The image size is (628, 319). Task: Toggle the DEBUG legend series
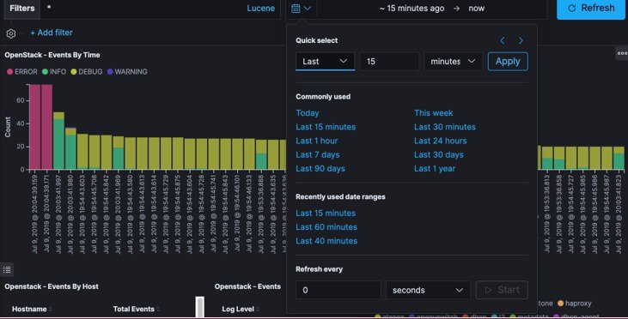point(86,71)
